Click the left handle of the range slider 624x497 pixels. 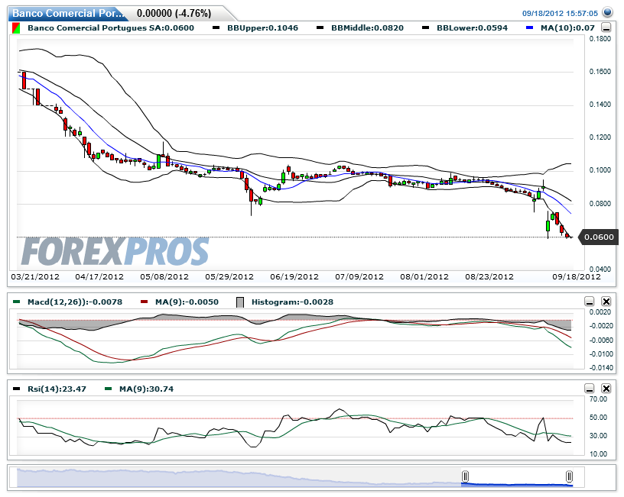click(465, 476)
